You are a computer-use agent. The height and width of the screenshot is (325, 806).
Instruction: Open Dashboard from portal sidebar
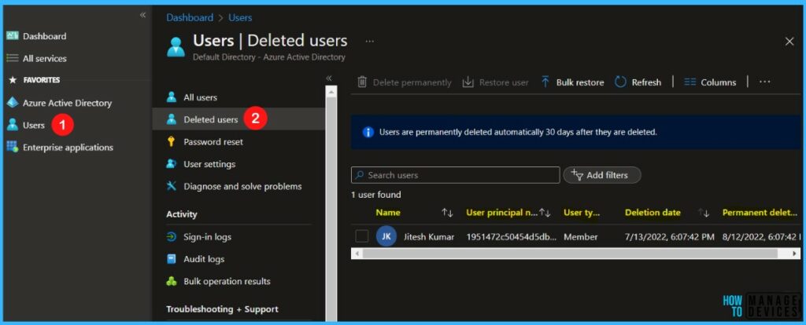pyautogui.click(x=44, y=36)
